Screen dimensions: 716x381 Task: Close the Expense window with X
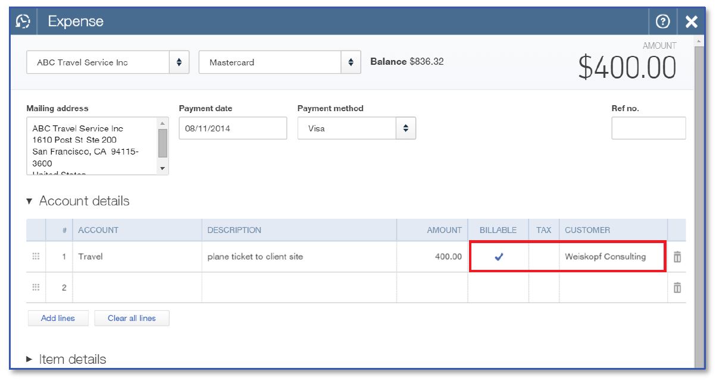click(x=691, y=21)
